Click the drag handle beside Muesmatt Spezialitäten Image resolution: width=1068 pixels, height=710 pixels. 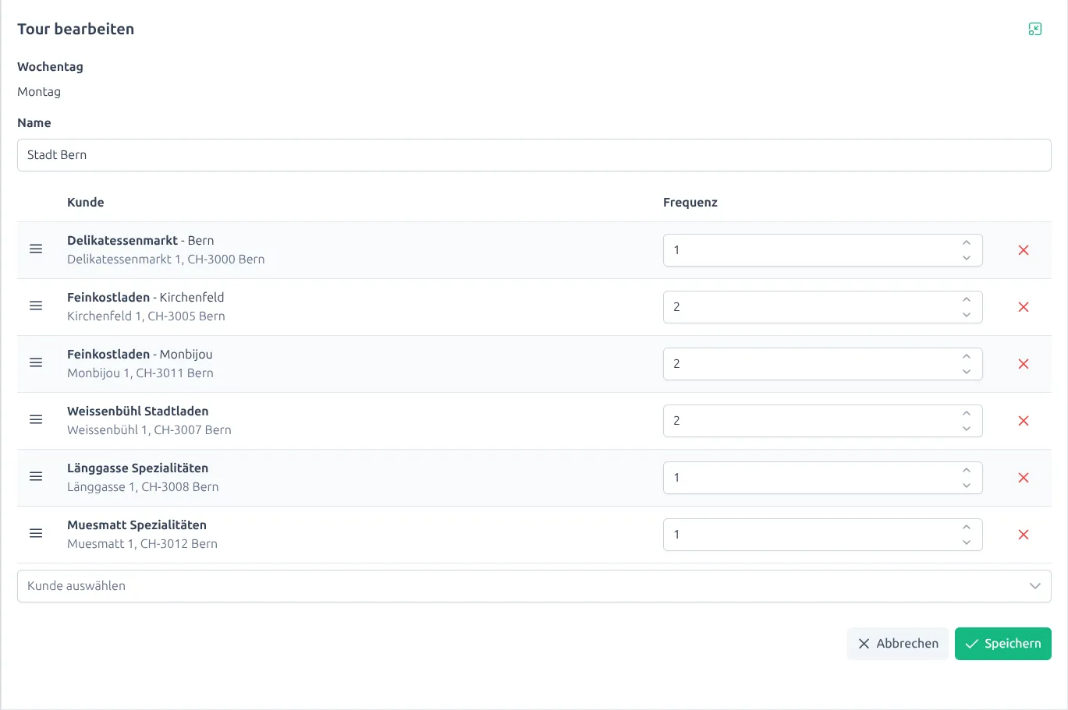[36, 533]
